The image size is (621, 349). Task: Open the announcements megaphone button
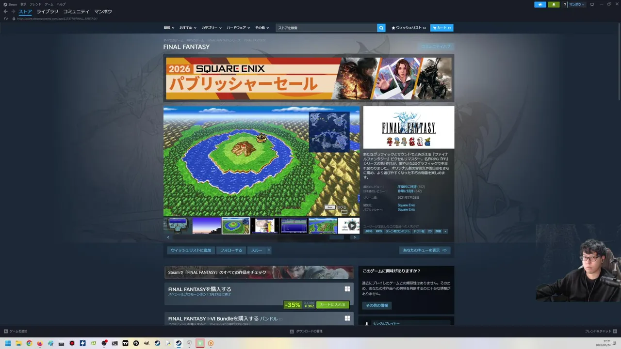tap(540, 4)
